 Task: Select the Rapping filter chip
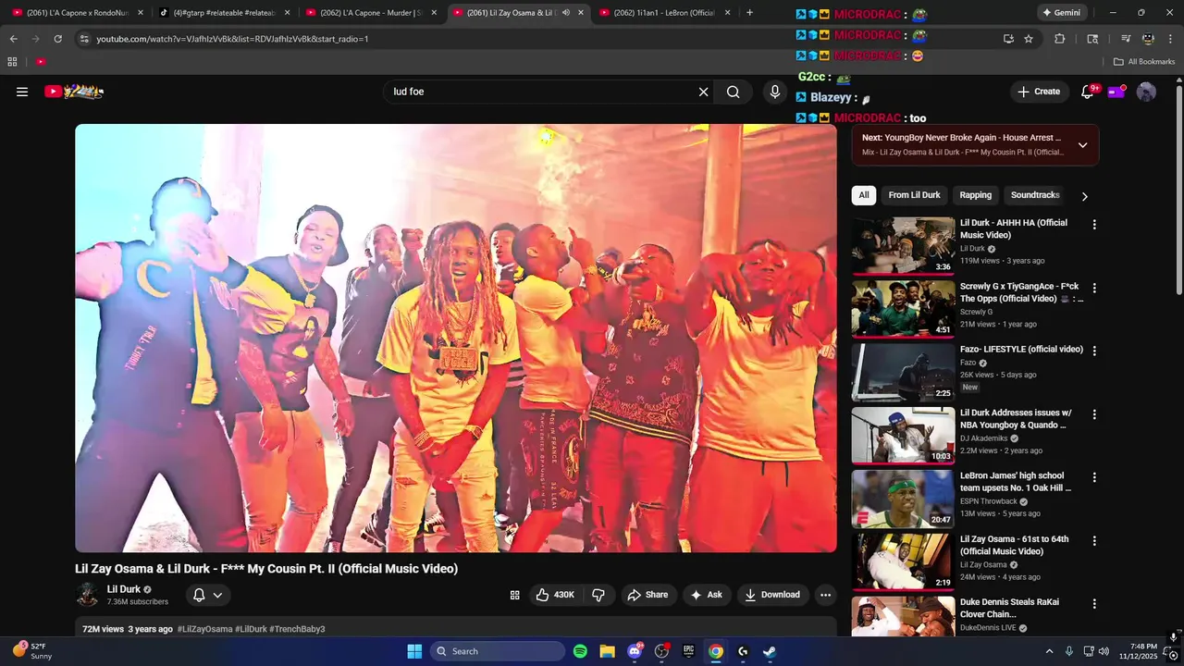coord(975,195)
